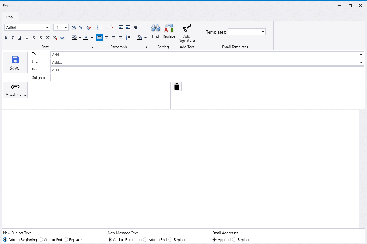This screenshot has height=244, width=367.
Task: Open the font family dropdown
Action: click(x=48, y=27)
